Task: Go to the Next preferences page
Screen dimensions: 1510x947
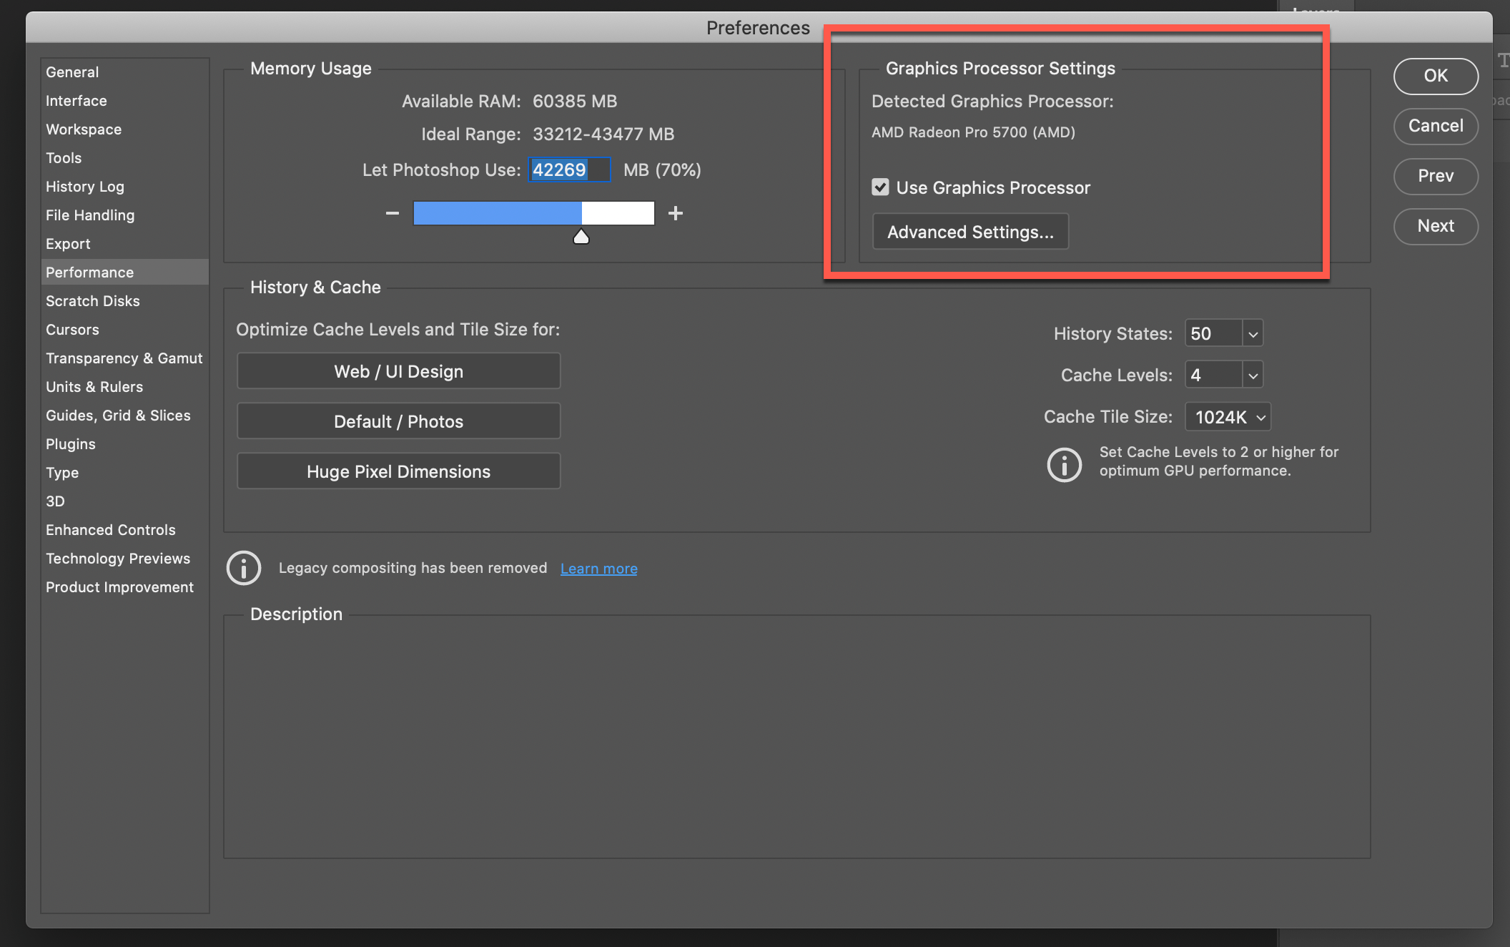Action: point(1436,226)
